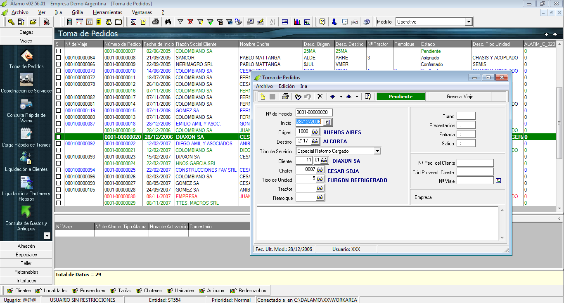This screenshot has height=303, width=564.
Task: Check the box for row 000100000070
Action: [x=58, y=71]
